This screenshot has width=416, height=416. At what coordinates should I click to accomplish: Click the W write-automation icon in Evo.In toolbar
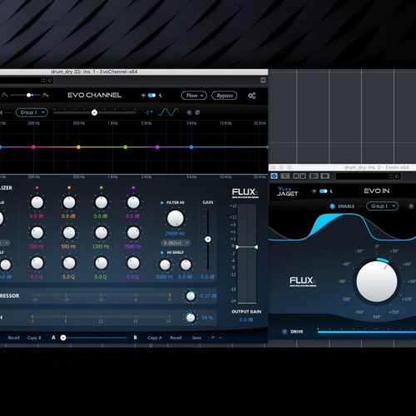click(303, 176)
